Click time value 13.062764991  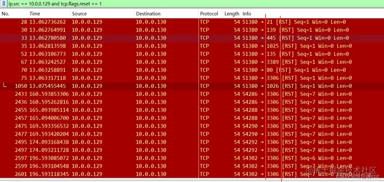48,30
